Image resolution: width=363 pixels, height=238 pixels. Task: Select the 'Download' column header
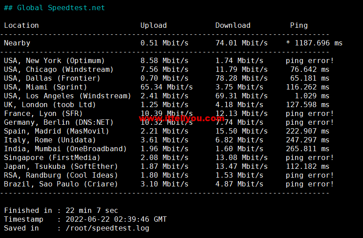pos(233,25)
